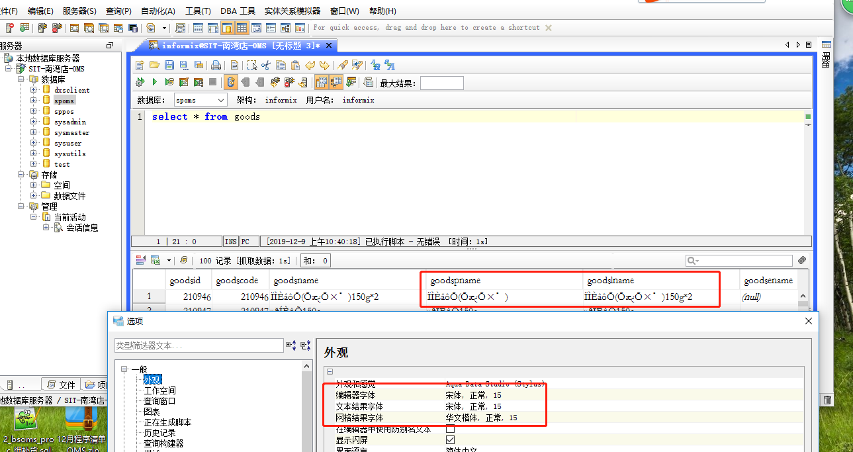This screenshot has height=452, width=853.
Task: Open the 查询(P) menu
Action: [x=118, y=11]
